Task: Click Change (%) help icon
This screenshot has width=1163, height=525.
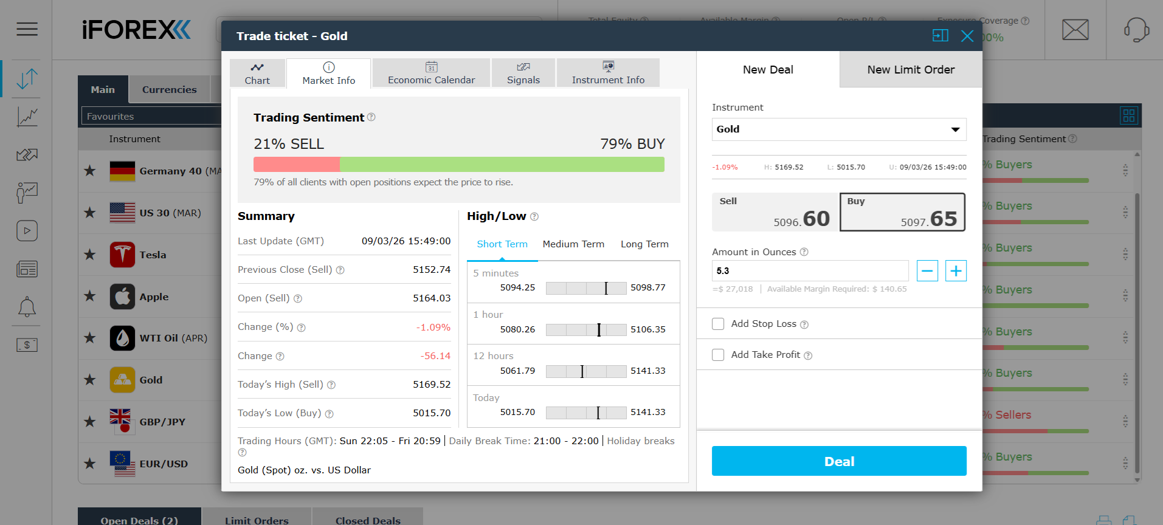Action: (x=301, y=328)
